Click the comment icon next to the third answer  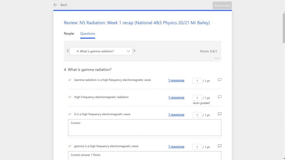coord(219,114)
